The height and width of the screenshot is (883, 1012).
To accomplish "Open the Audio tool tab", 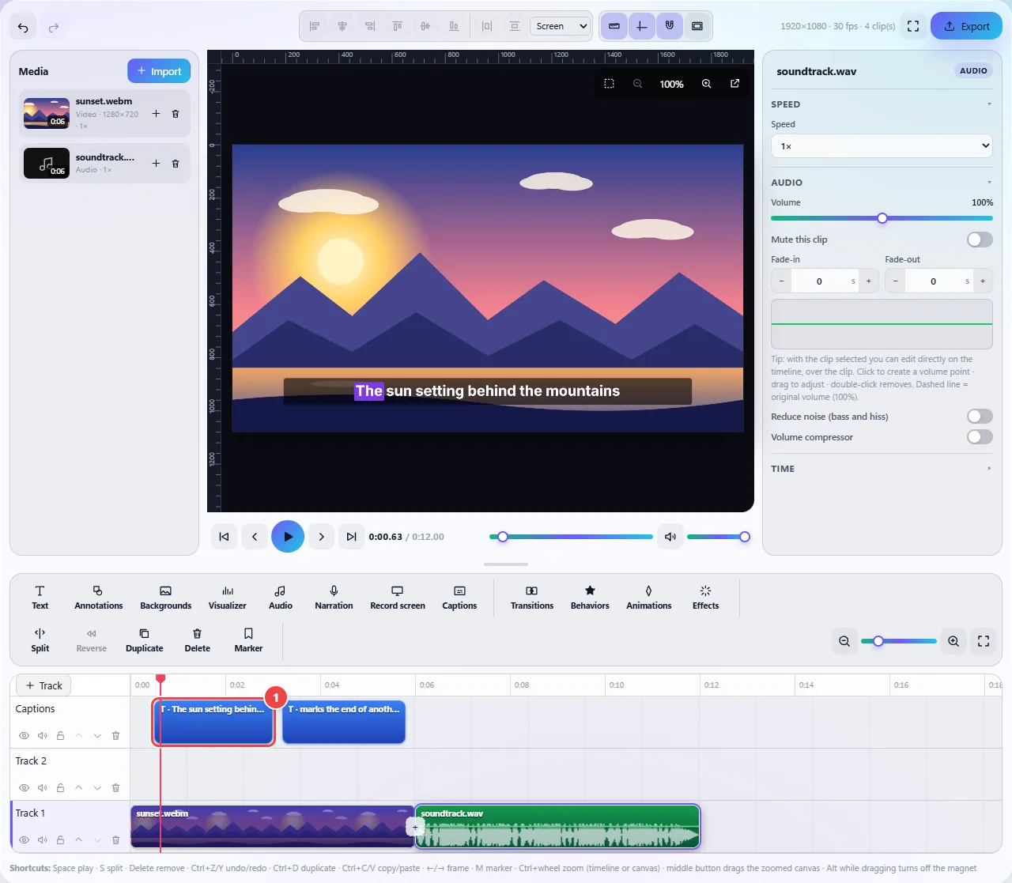I will (x=280, y=598).
